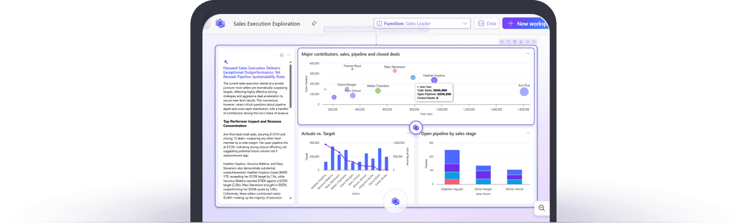This screenshot has height=223, width=748.
Task: Select the Heather Hopkins bubble
Action: 434,80
